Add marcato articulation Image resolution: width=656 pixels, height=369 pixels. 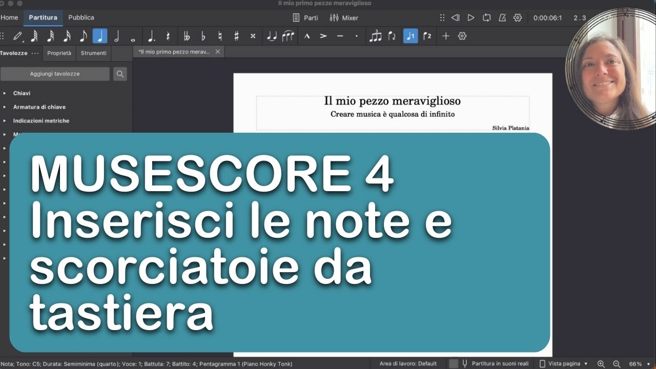307,36
